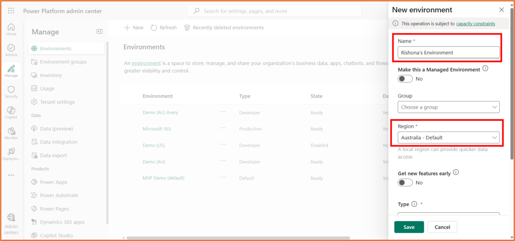
Task: Close the New environment panel
Action: pos(501,10)
